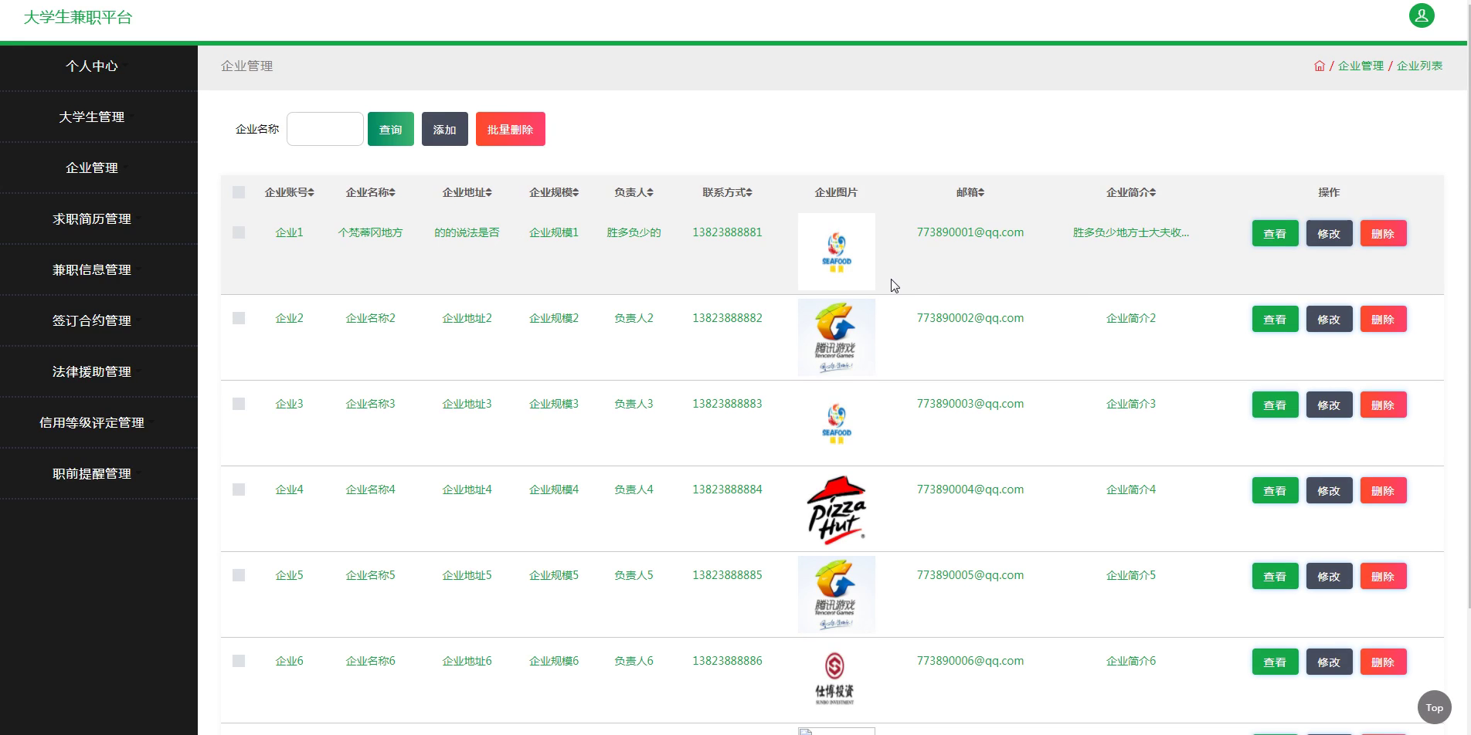Select phone number 13823888882 cell
Image resolution: width=1471 pixels, height=735 pixels.
[x=727, y=318]
